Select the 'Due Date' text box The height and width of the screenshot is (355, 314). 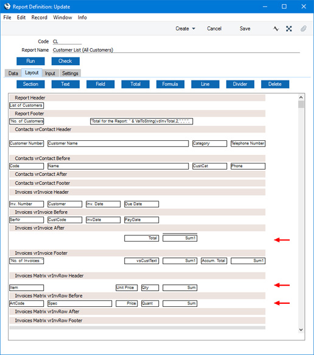[141, 204]
